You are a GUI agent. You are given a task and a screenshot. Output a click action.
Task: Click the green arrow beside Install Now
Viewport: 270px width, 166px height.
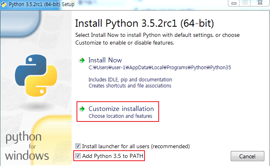click(x=82, y=60)
